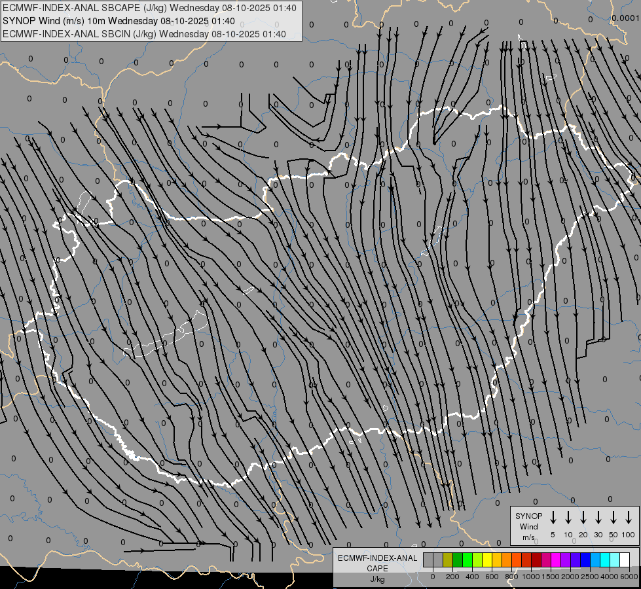641x589 pixels.
Task: Click the yellow 600 J/kg legend swatch
Action: 487,560
